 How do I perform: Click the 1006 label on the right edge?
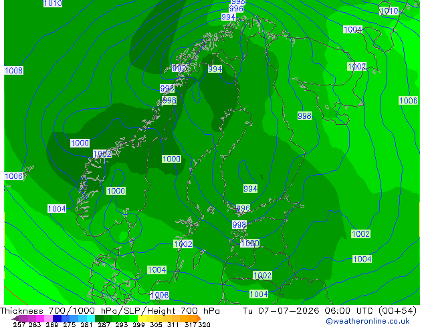click(409, 101)
